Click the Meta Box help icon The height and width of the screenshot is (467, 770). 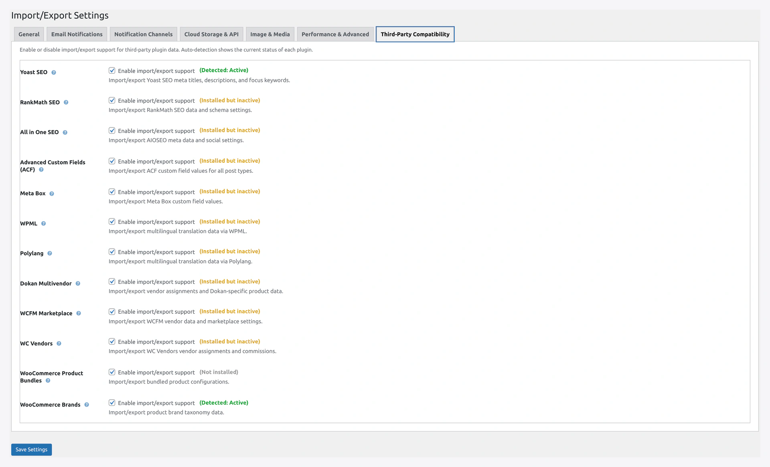point(52,194)
